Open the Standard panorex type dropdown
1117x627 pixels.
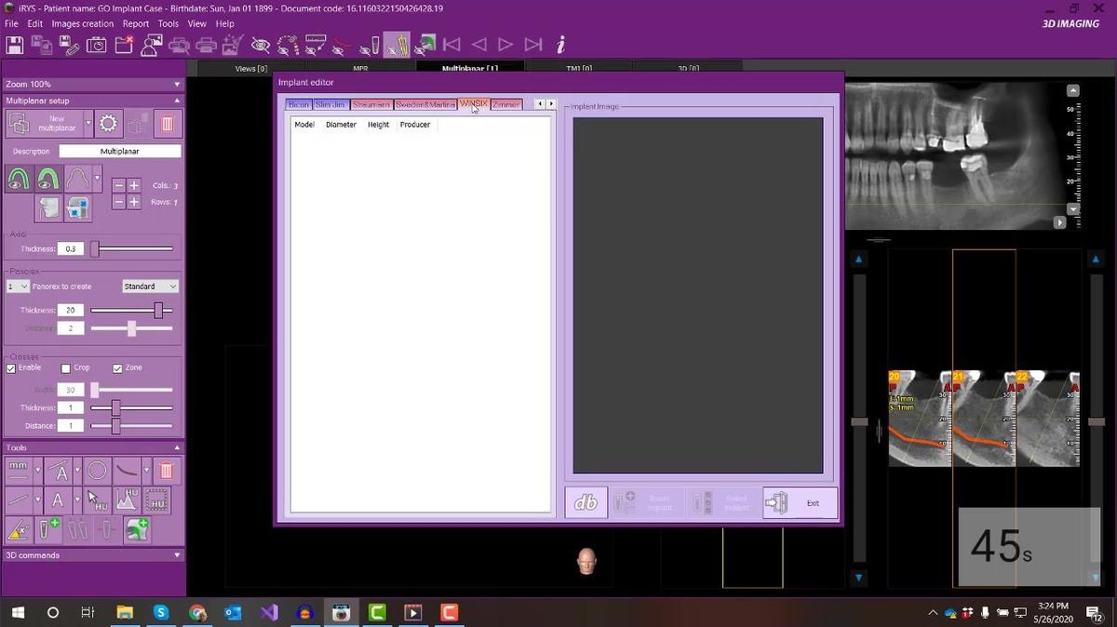[150, 287]
